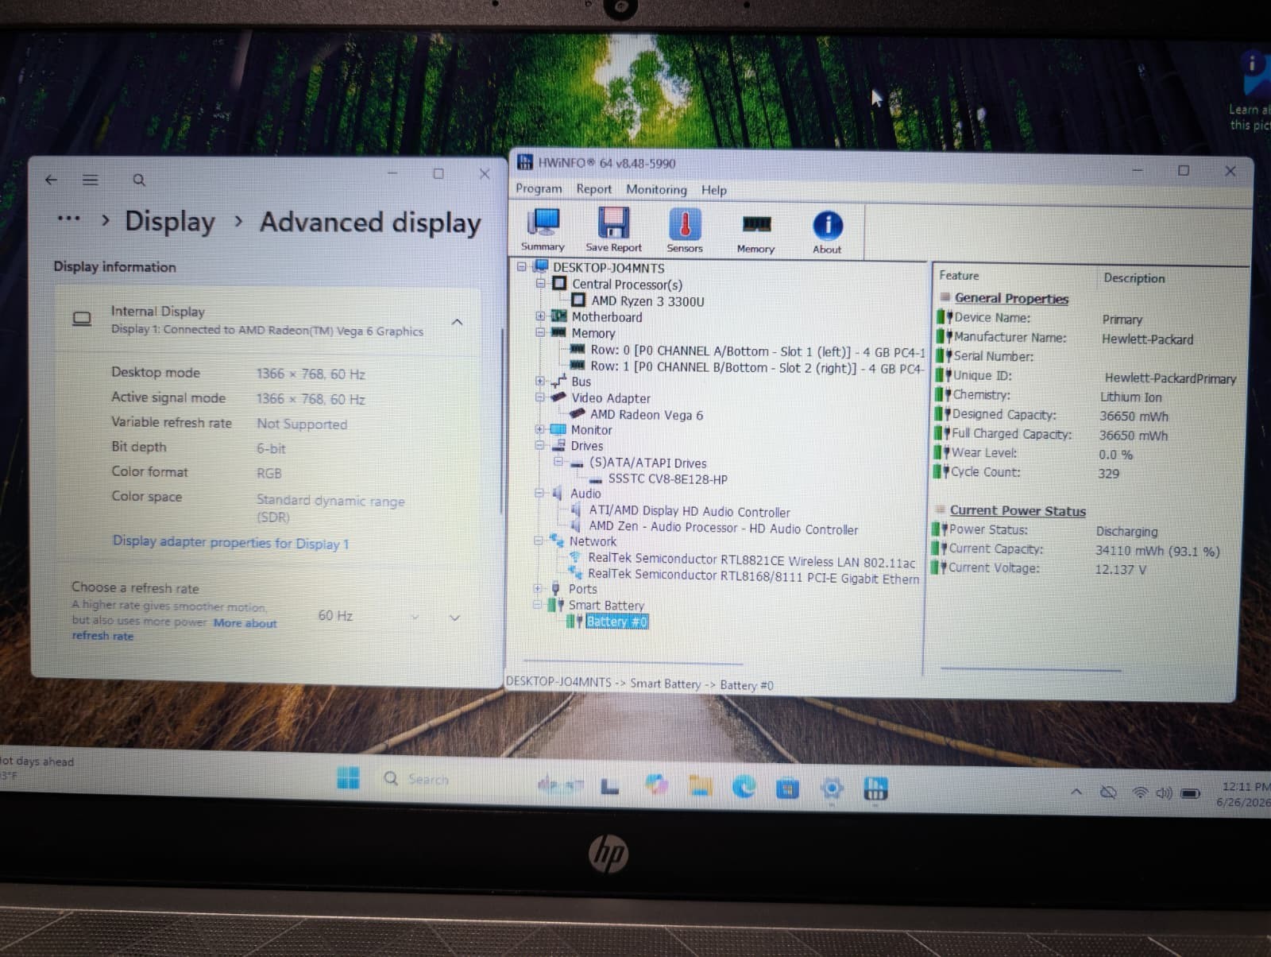Select memory Row: 1 Slot 2 entry
The width and height of the screenshot is (1271, 957).
pos(757,367)
